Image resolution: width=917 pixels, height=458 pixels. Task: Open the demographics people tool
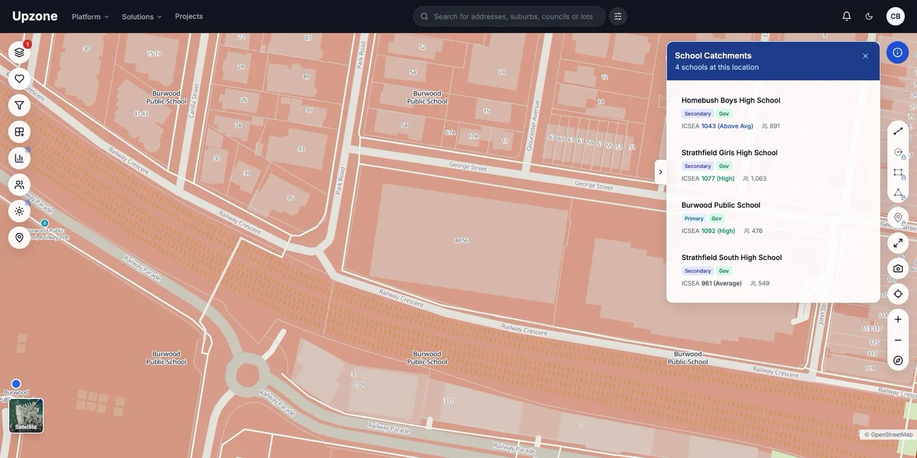tap(19, 185)
